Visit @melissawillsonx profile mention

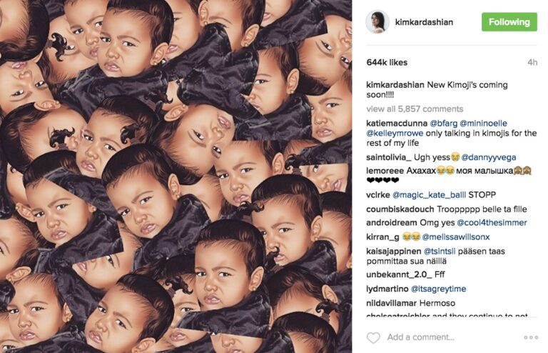(x=456, y=237)
